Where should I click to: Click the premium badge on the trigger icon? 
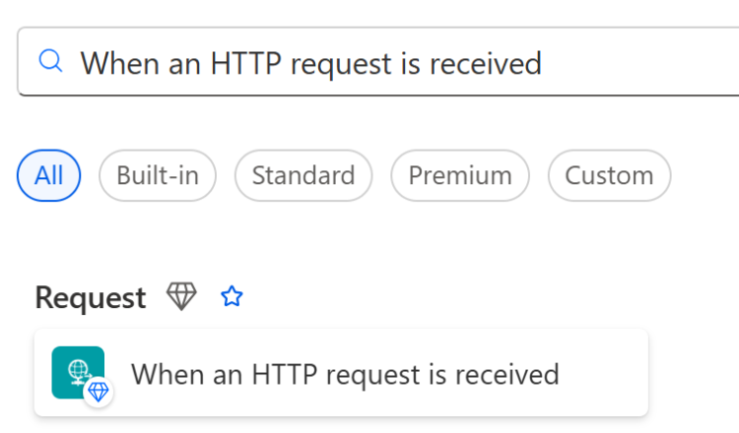[98, 392]
